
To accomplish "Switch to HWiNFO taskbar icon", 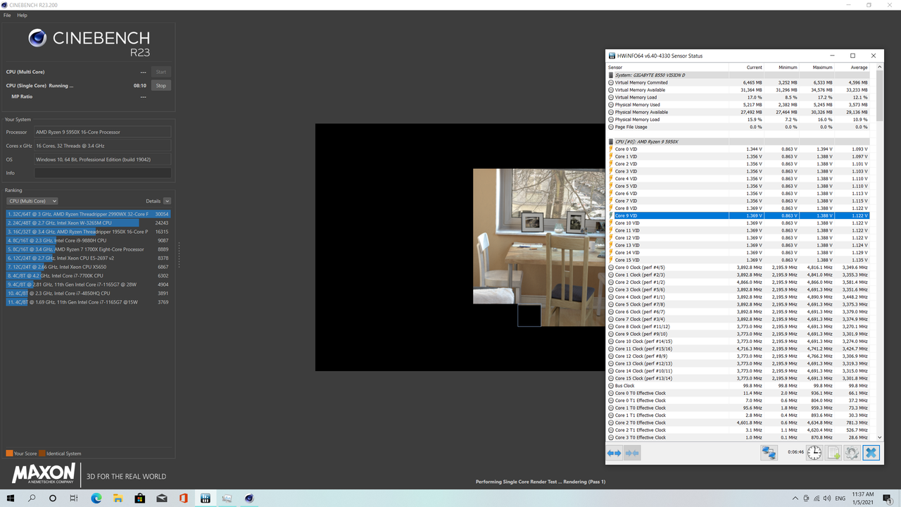I will point(205,498).
